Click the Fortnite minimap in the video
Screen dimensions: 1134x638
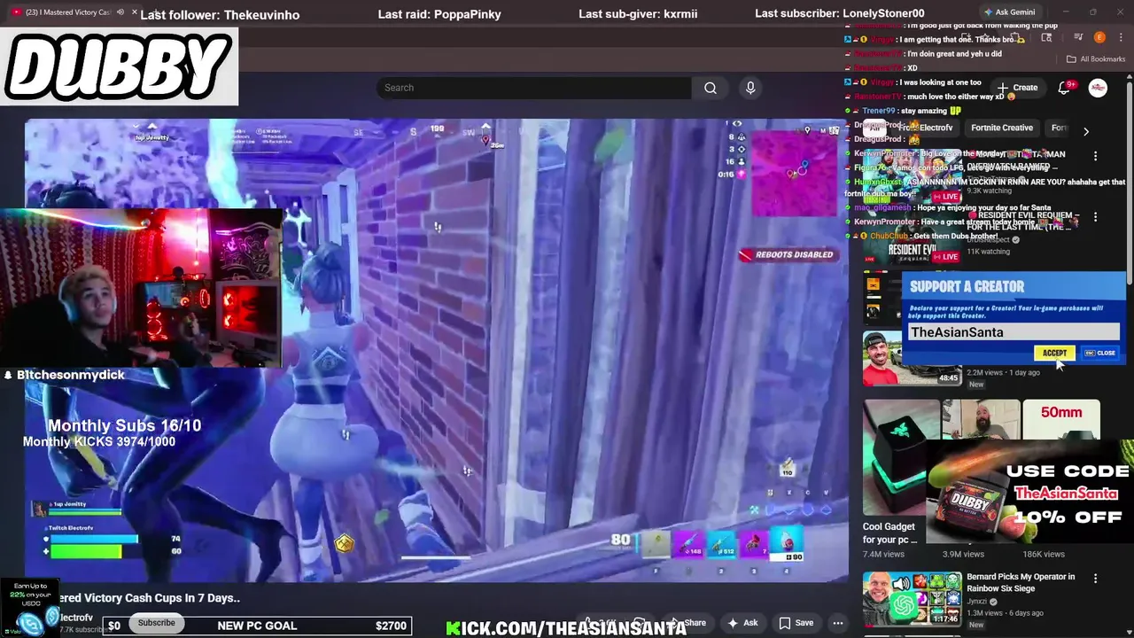click(x=794, y=173)
